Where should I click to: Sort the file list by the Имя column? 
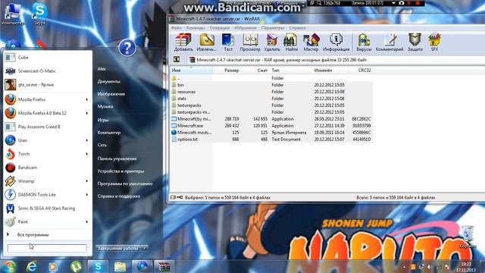[191, 71]
